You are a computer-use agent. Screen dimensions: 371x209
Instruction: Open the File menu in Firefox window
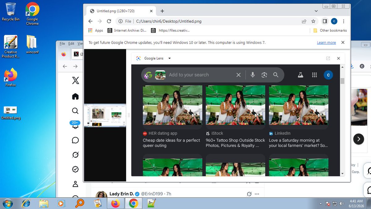point(62,44)
